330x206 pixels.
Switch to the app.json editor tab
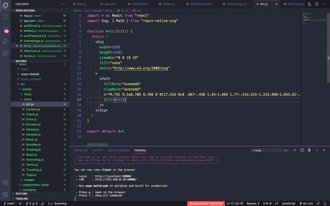[x=110, y=4]
